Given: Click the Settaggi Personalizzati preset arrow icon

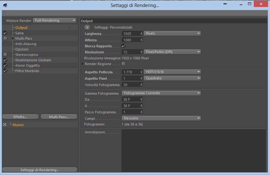Looking at the screenshot, I should point(87,27).
